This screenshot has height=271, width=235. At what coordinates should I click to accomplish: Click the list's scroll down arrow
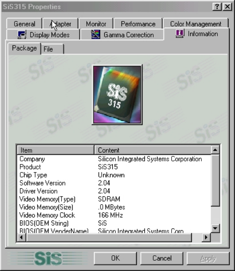(x=215, y=228)
